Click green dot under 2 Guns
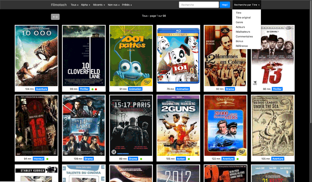Image resolution: width=312 pixels, height=182 pixels. click(x=189, y=159)
